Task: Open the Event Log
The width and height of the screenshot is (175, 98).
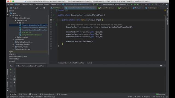Action: click(x=161, y=94)
